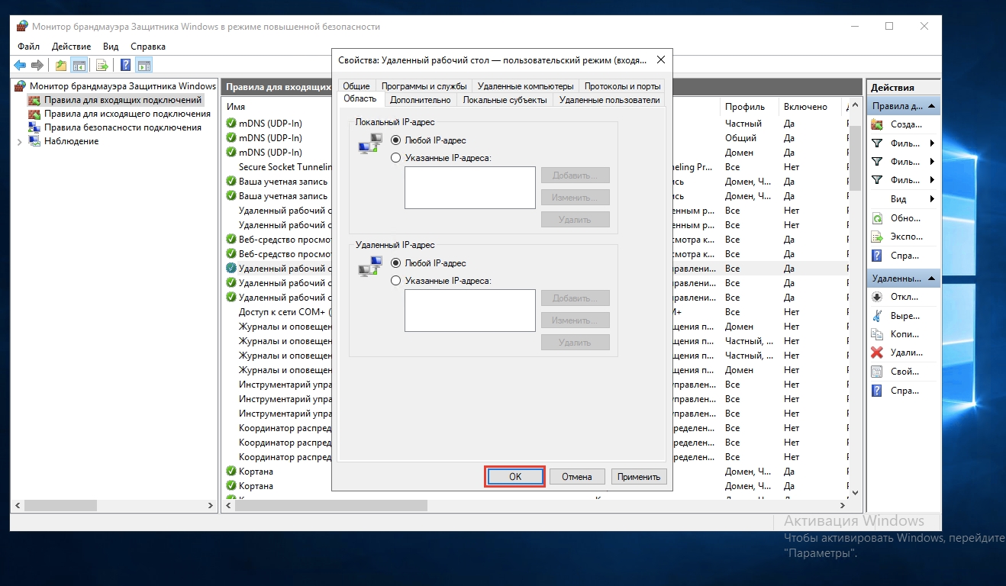This screenshot has height=586, width=1006.
Task: Collapse the Правила д... actions section
Action: point(932,106)
